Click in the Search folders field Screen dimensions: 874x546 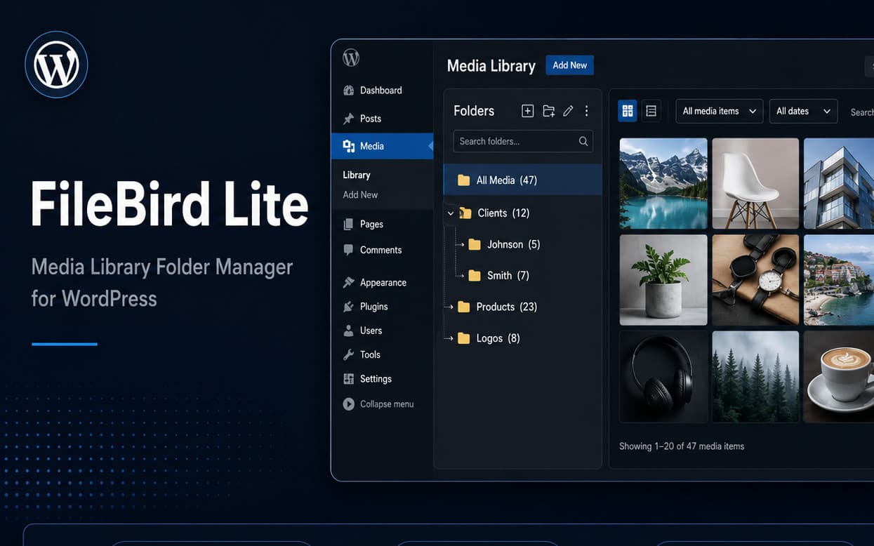coord(523,141)
